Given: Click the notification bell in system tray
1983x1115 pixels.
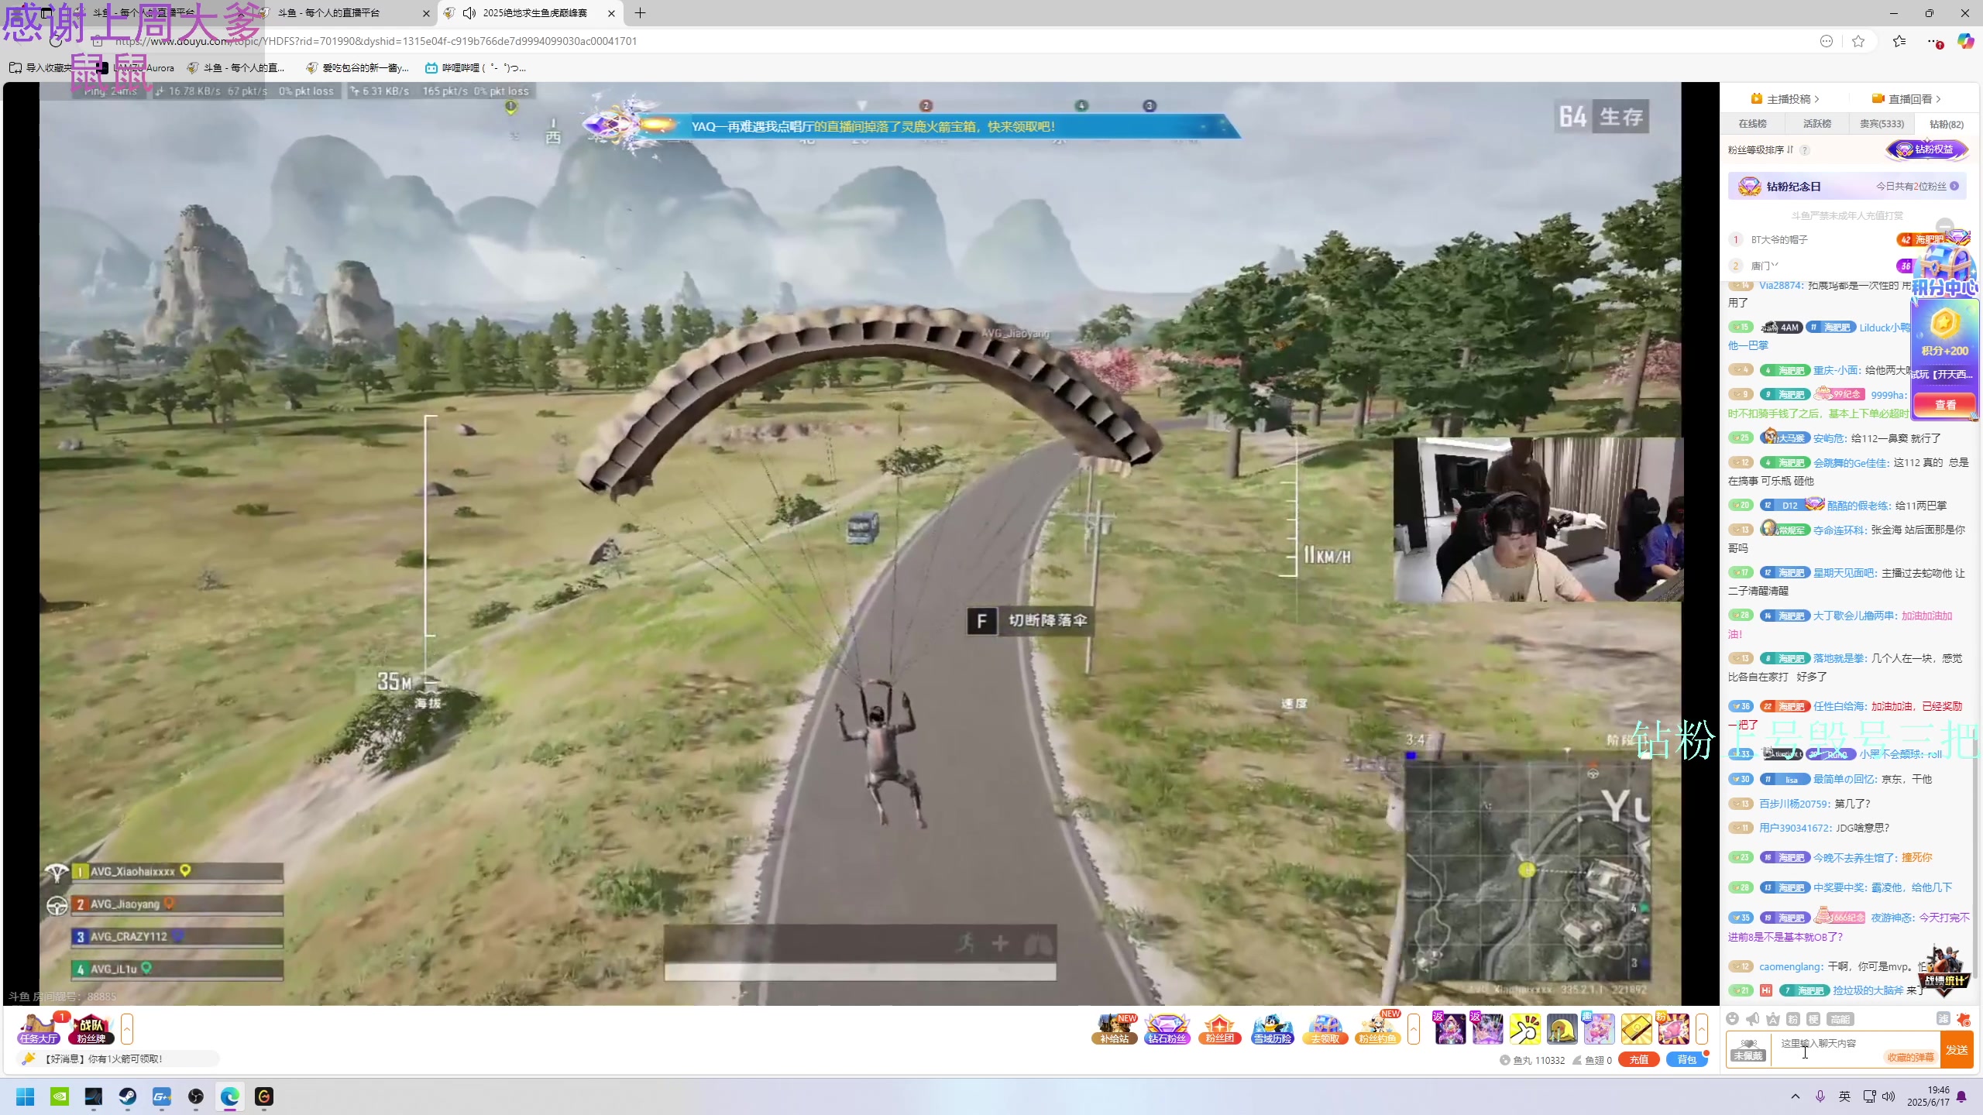Looking at the screenshot, I should [1961, 1096].
